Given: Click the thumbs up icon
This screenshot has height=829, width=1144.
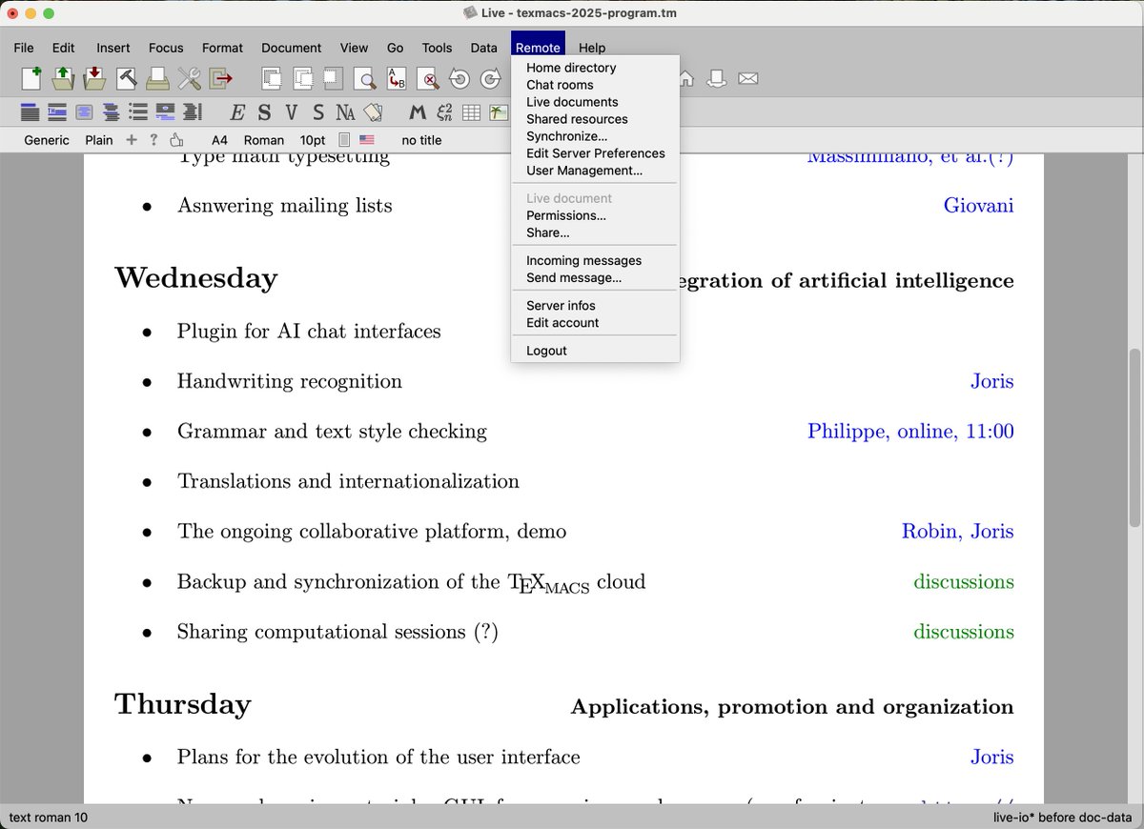Looking at the screenshot, I should click(x=176, y=140).
